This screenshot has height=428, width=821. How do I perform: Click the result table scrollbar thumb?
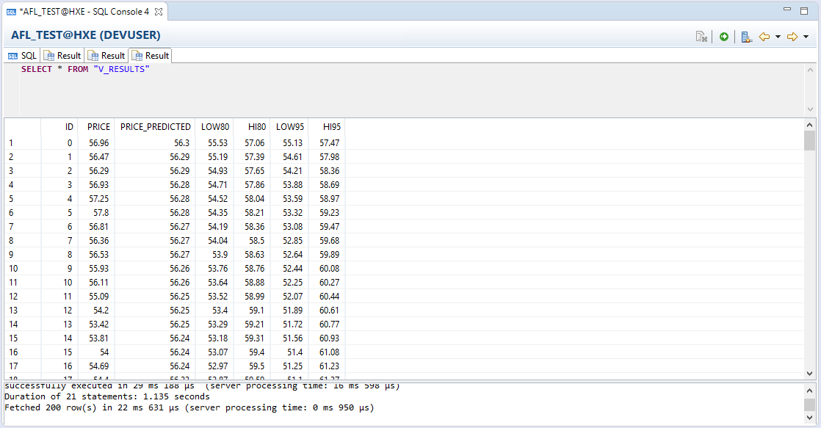809,140
